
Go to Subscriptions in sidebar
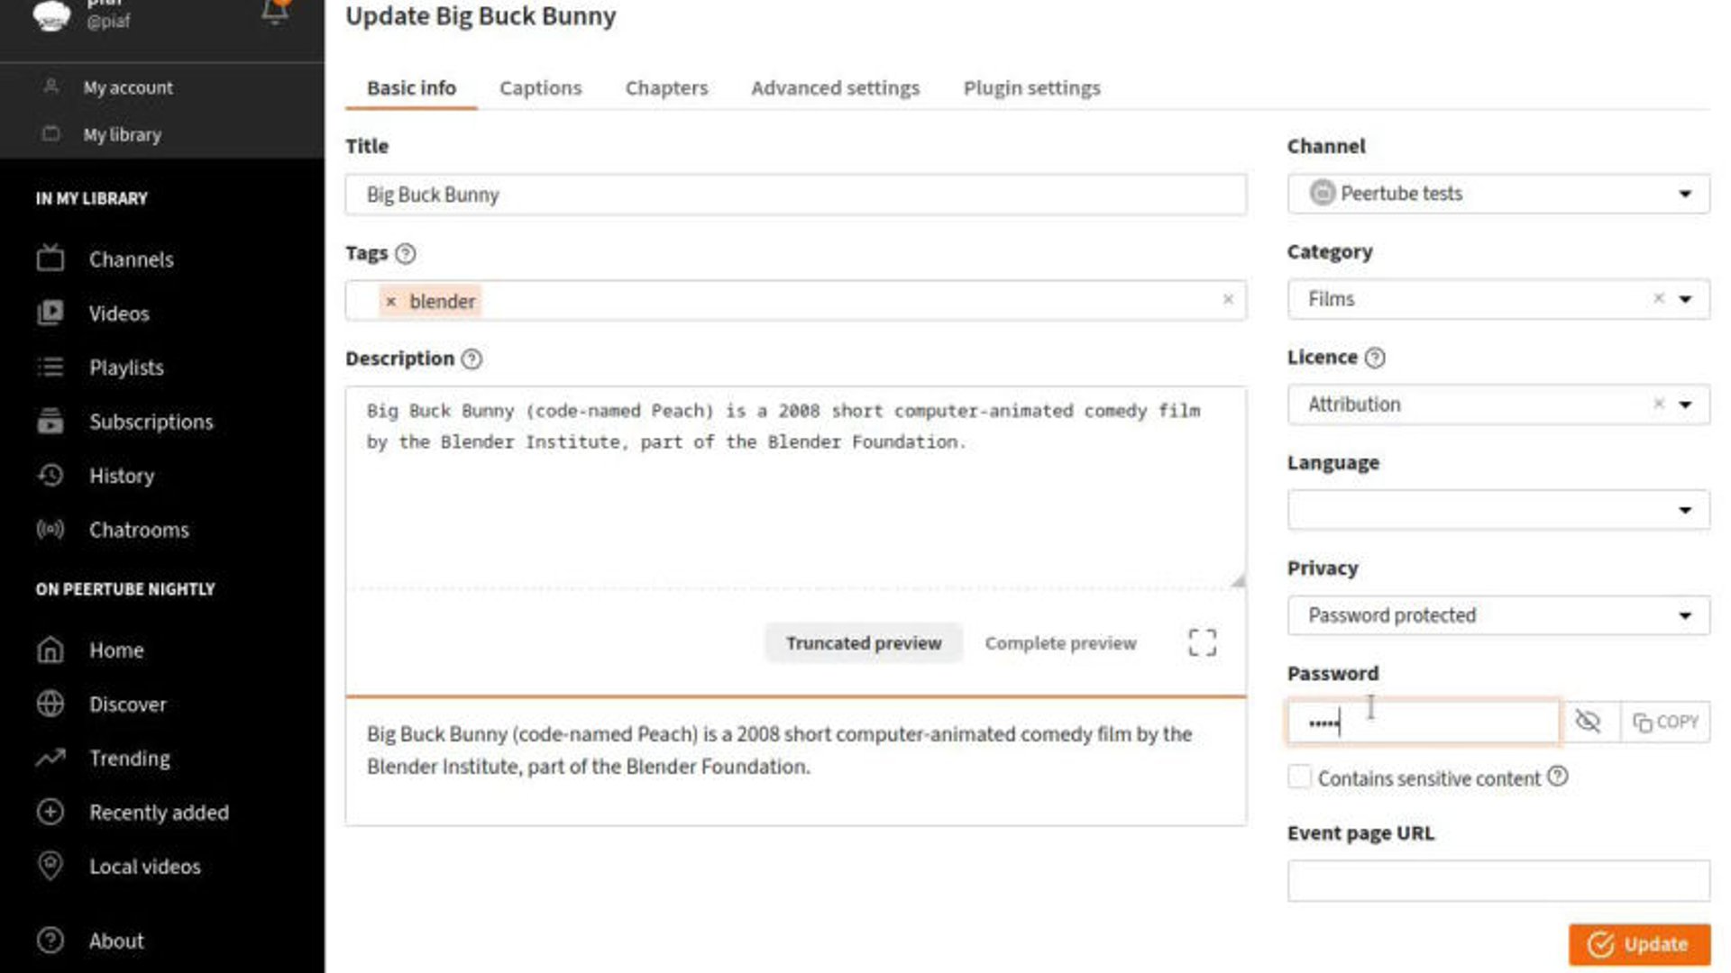pyautogui.click(x=151, y=422)
